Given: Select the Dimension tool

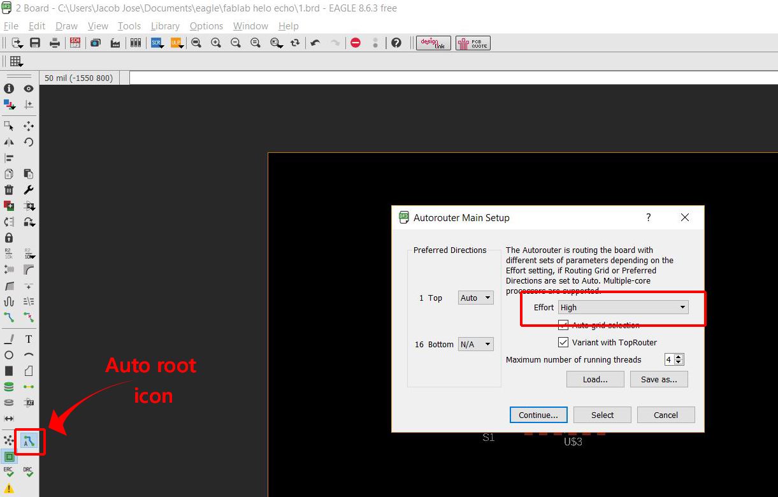Looking at the screenshot, I should (9, 419).
